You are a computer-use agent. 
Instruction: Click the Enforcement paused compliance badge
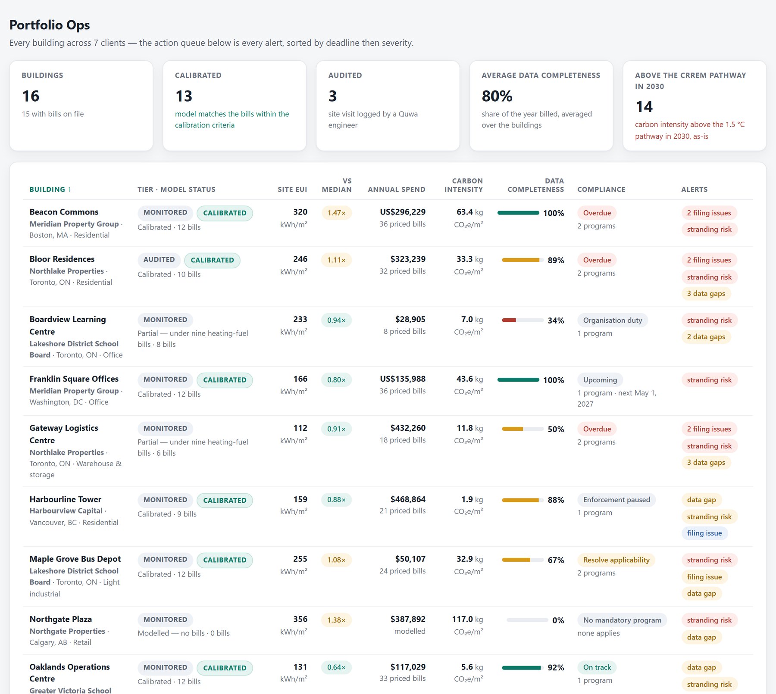[616, 500]
